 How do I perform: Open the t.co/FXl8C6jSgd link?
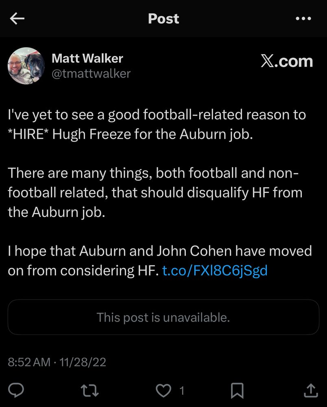(x=215, y=271)
